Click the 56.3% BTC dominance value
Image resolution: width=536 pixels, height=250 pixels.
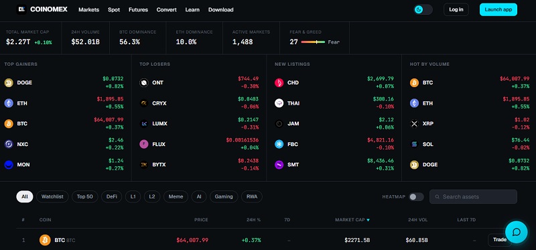[129, 42]
